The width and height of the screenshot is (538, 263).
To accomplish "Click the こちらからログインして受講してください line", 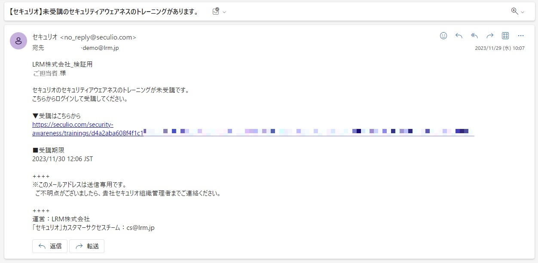I will click(80, 99).
